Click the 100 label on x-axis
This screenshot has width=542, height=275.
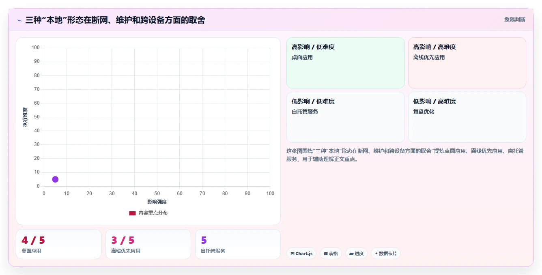[x=270, y=193]
